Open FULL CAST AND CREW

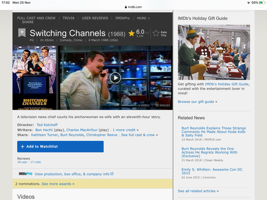pyautogui.click(x=36, y=18)
